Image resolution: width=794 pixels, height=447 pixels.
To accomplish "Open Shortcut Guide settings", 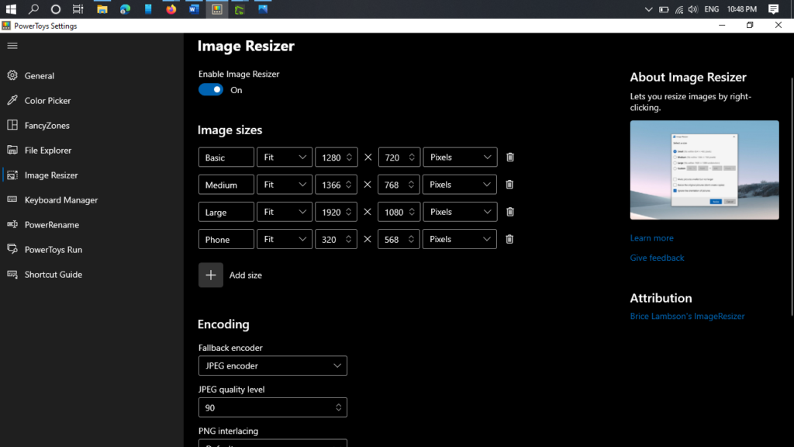I will 91,274.
